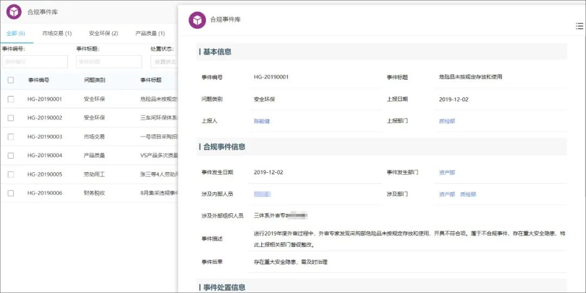Switch to the 全部 (6) tab

click(16, 33)
